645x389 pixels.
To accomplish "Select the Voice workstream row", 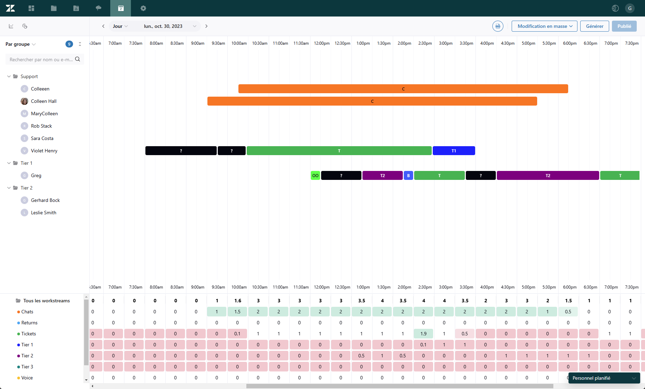I will tap(27, 378).
